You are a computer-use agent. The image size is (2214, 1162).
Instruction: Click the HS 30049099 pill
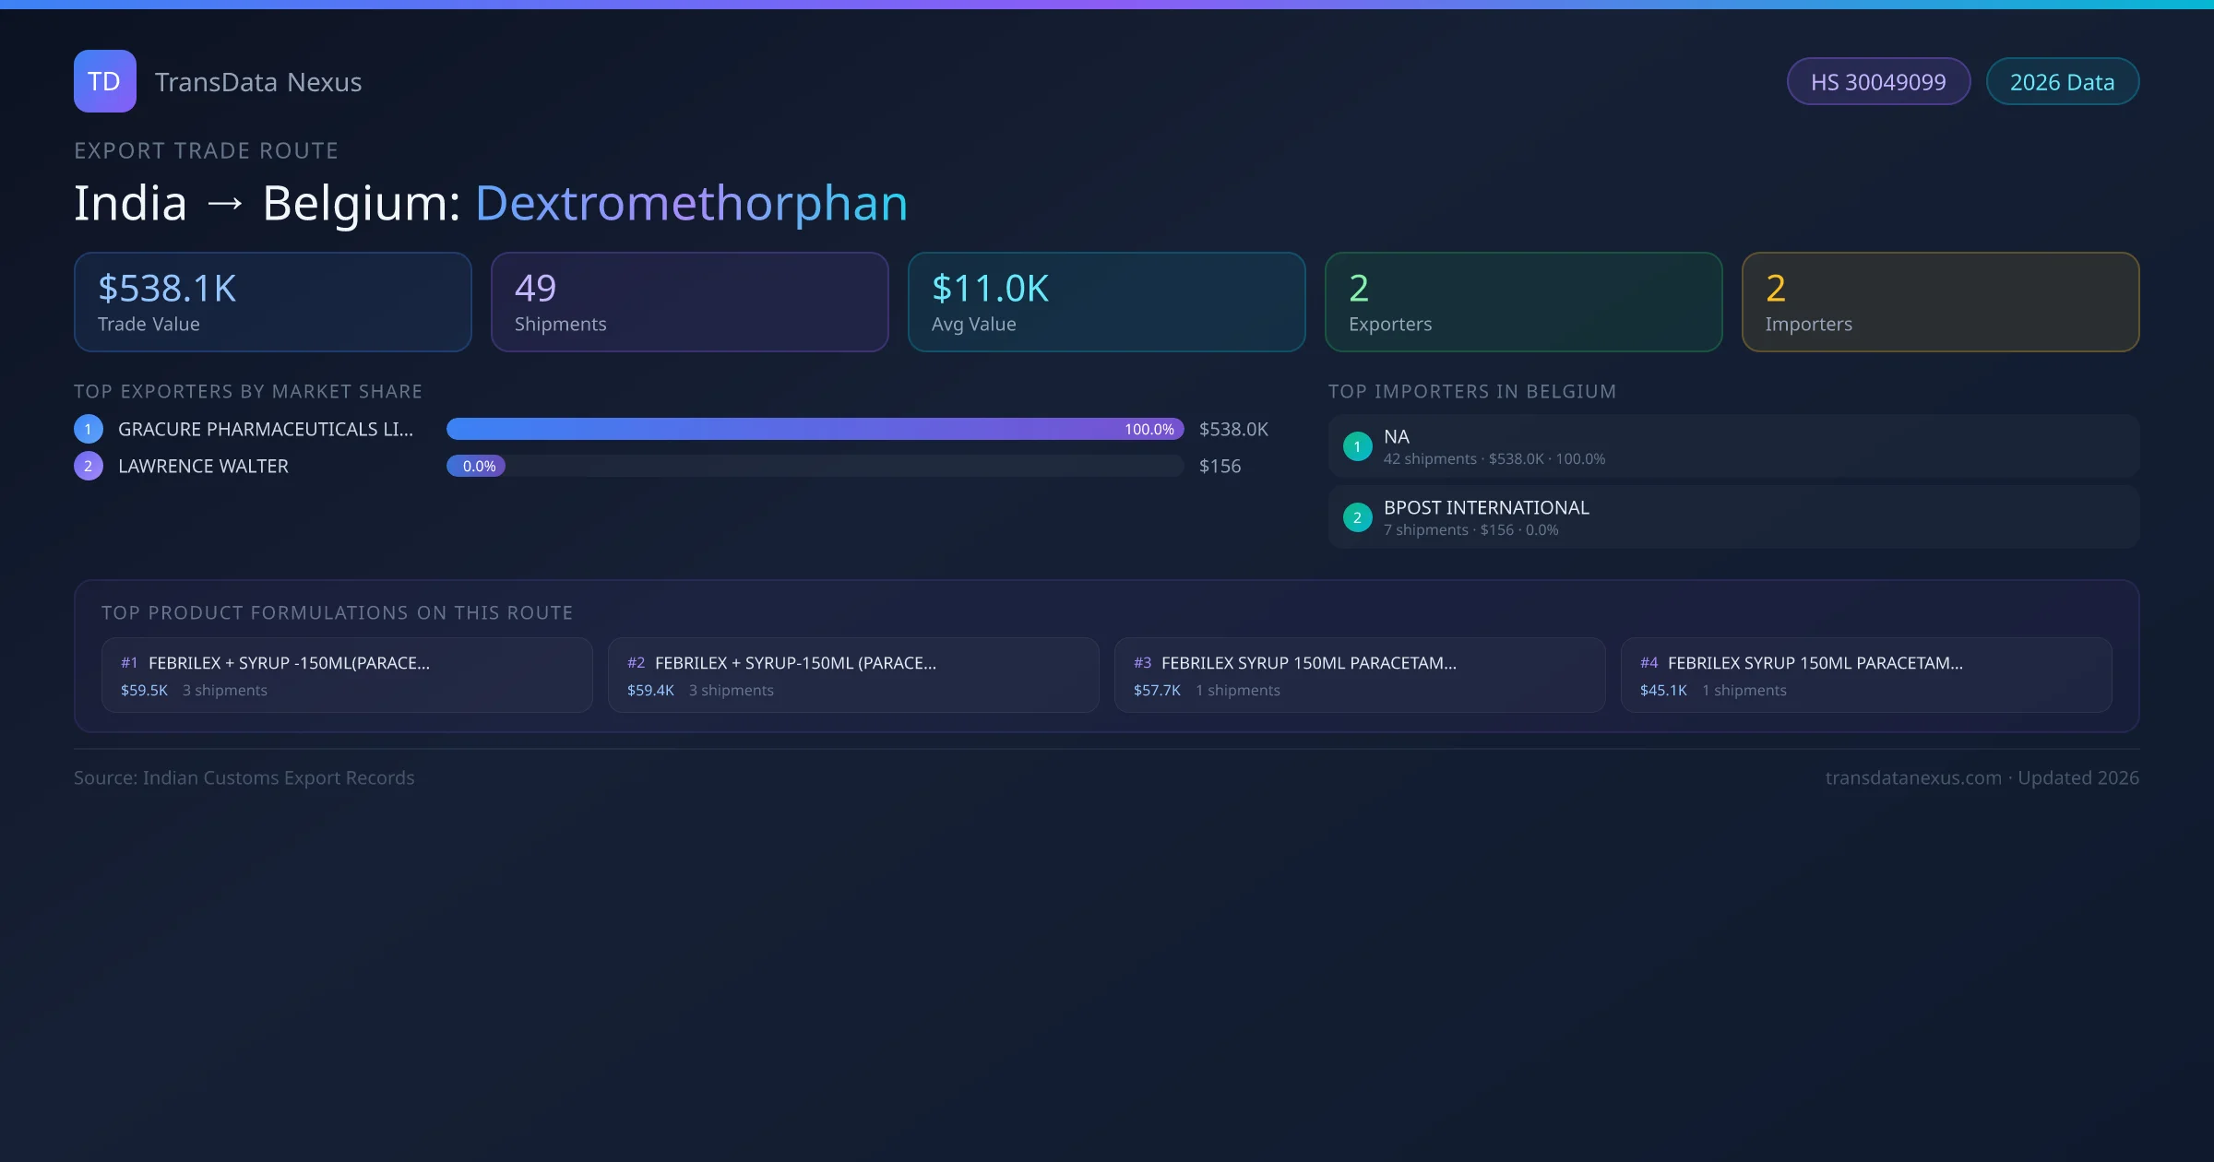point(1878,82)
